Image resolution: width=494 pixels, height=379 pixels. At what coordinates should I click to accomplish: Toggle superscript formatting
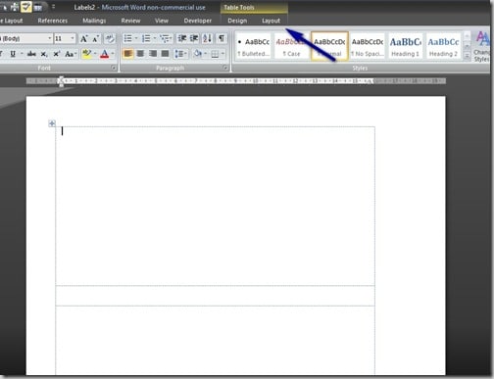tap(56, 54)
